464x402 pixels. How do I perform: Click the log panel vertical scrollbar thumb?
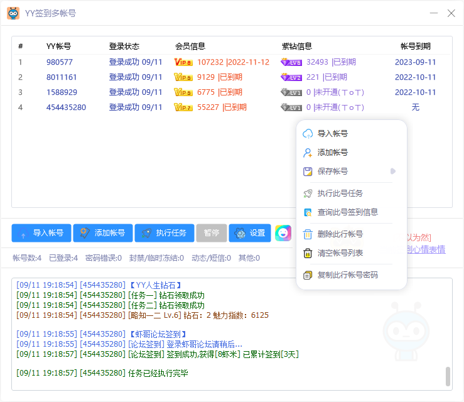tap(448, 376)
